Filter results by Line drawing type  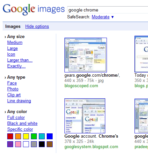[19, 101]
